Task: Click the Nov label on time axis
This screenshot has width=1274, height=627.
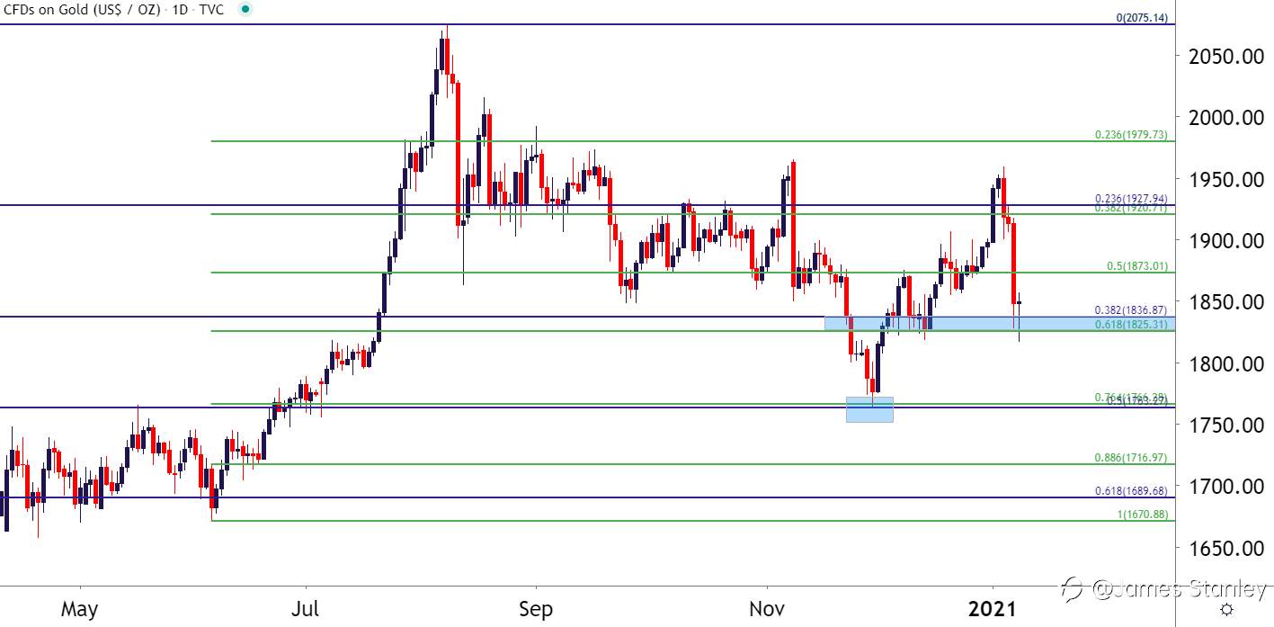Action: [x=768, y=609]
